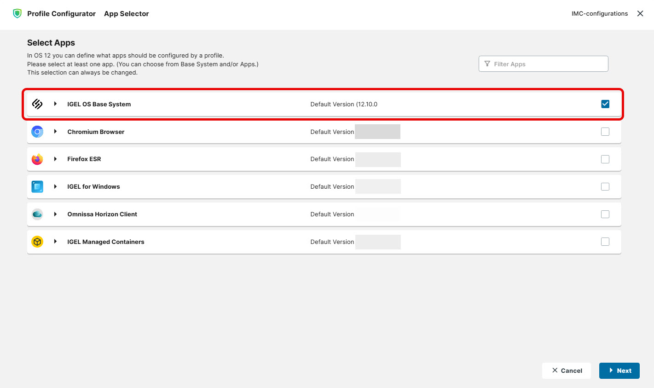This screenshot has width=654, height=388.
Task: Check the IGEL Managed Containers checkbox
Action: pos(605,242)
